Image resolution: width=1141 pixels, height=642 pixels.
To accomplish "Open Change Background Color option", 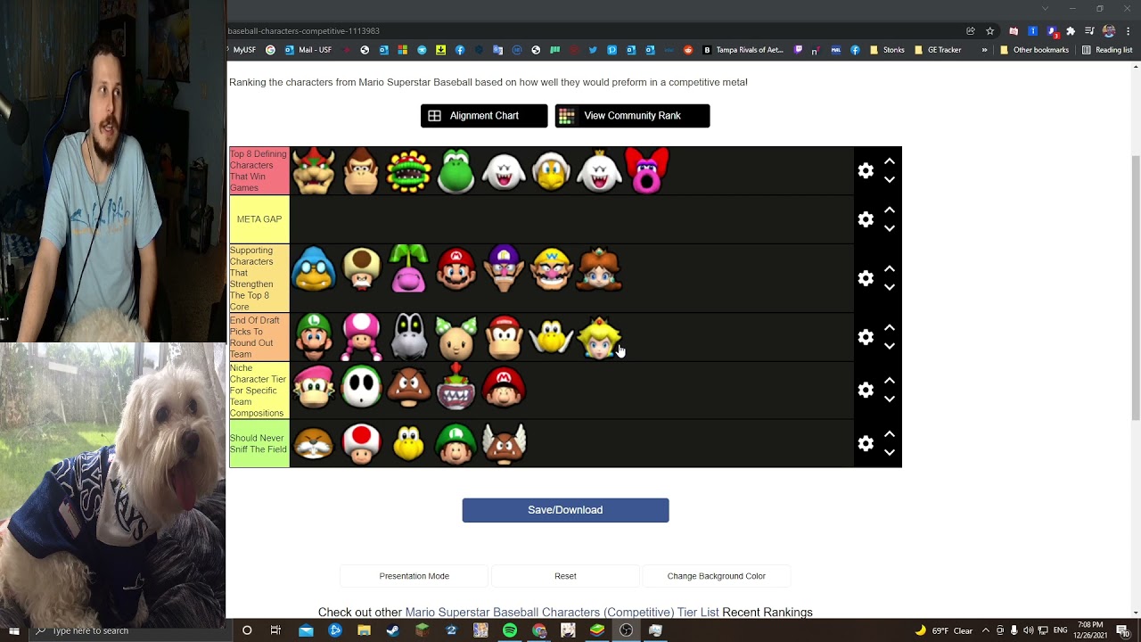I will 716,576.
